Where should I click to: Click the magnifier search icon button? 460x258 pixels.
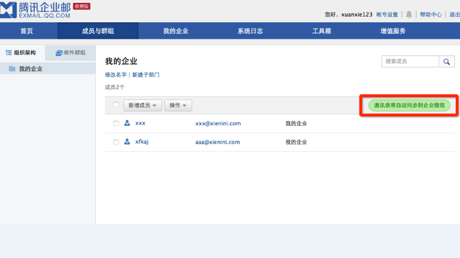click(x=446, y=62)
